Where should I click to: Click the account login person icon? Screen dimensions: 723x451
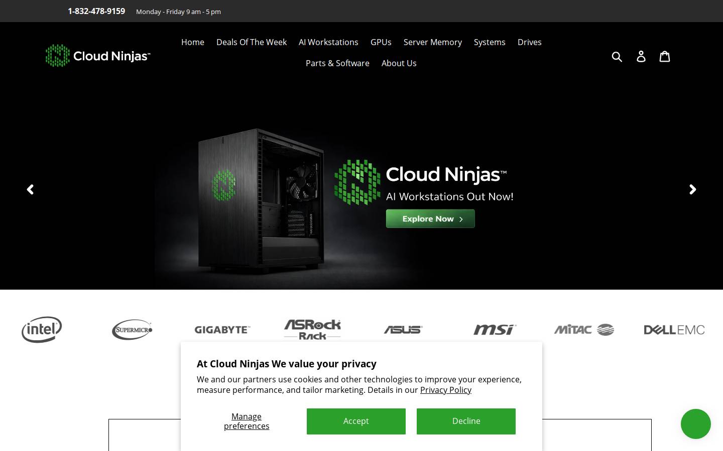click(x=641, y=56)
